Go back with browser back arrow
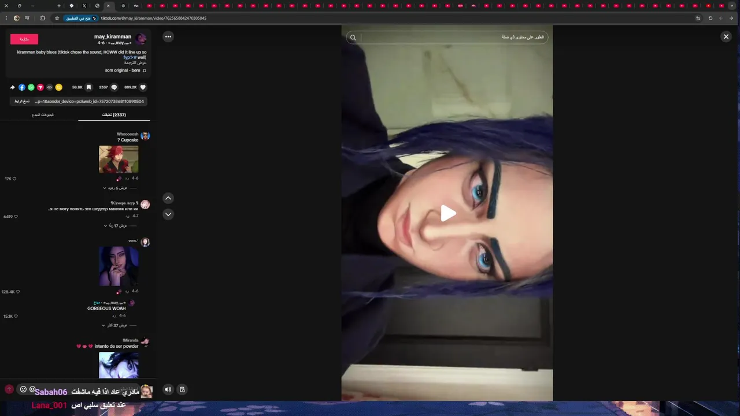740x416 pixels. click(731, 18)
